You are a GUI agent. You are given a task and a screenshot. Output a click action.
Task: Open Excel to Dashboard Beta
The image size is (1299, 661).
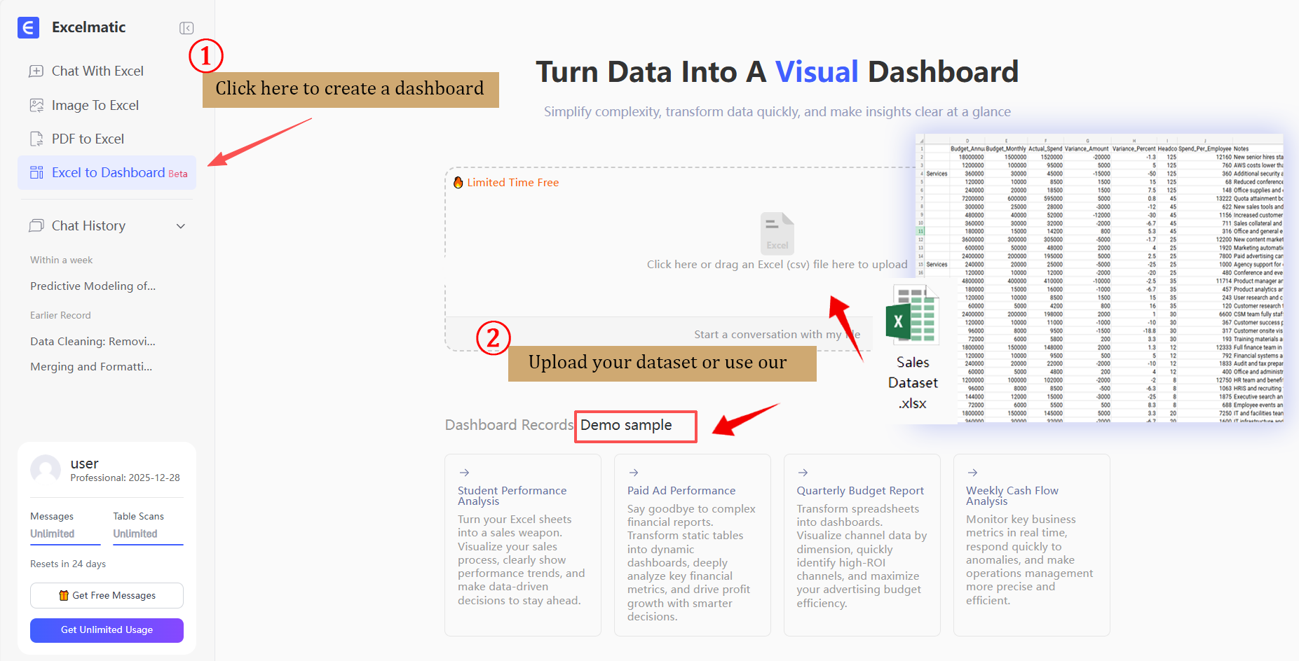[107, 173]
